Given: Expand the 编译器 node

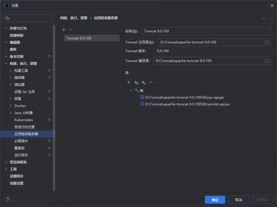Looking at the screenshot, I should pos(11,77).
